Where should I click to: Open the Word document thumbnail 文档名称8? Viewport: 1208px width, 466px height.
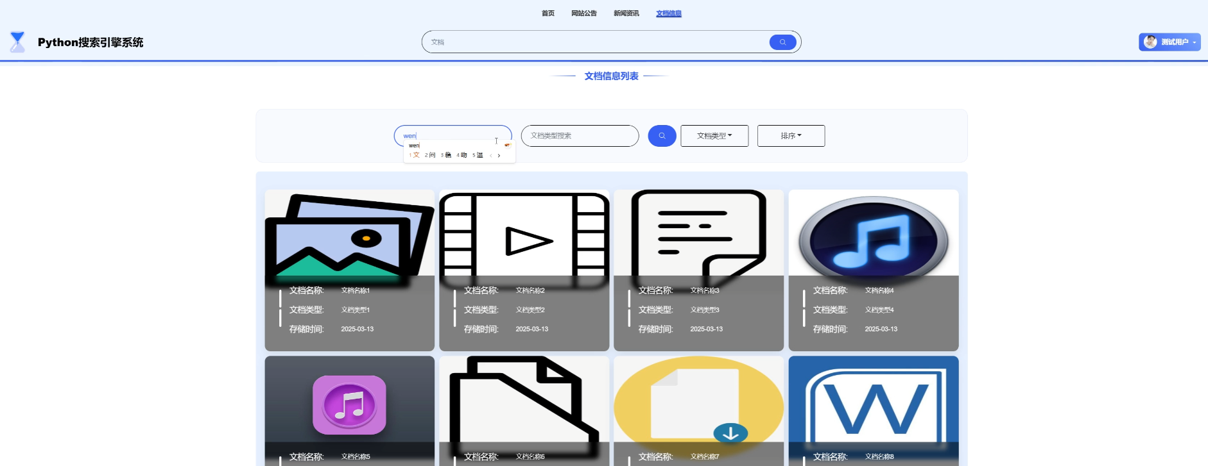tap(873, 399)
